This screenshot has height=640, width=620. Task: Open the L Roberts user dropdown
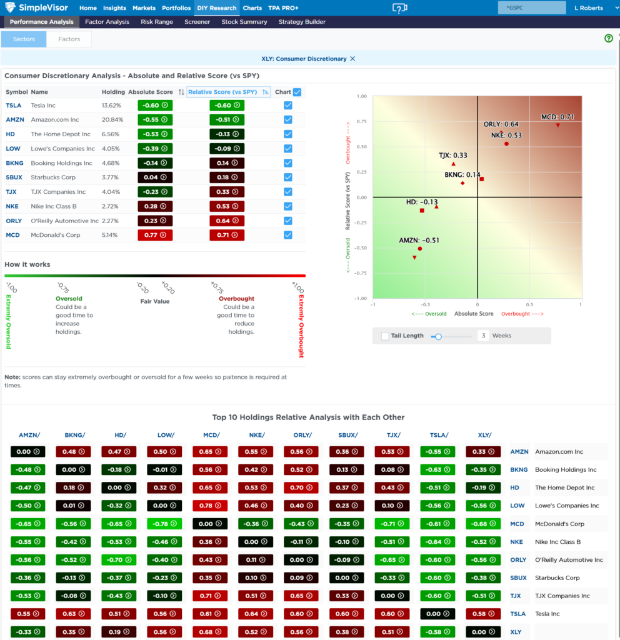click(x=588, y=8)
